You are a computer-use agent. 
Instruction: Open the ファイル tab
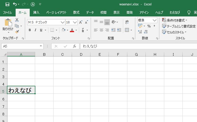pyautogui.click(x=7, y=13)
